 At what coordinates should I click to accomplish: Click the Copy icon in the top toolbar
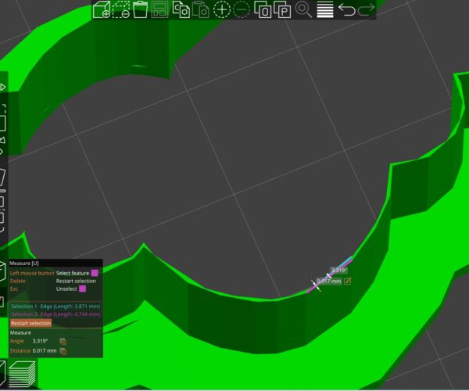[x=181, y=10]
